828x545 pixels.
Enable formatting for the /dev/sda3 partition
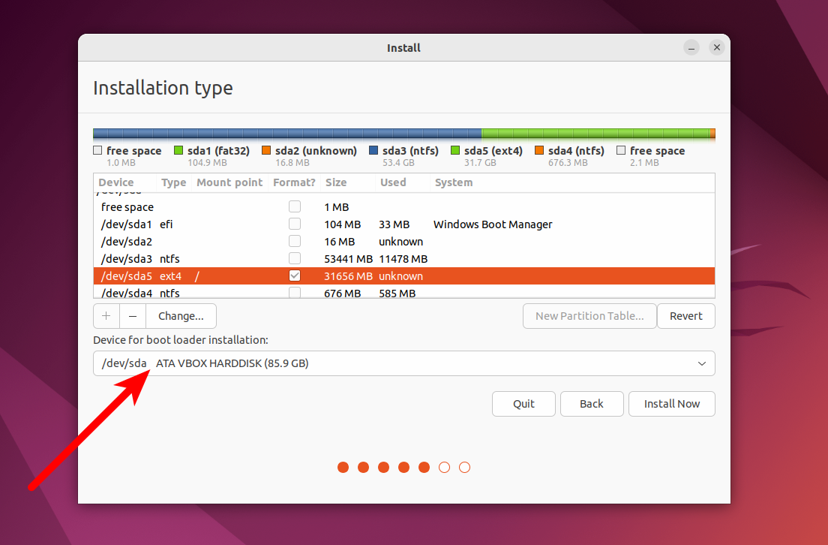(x=295, y=258)
